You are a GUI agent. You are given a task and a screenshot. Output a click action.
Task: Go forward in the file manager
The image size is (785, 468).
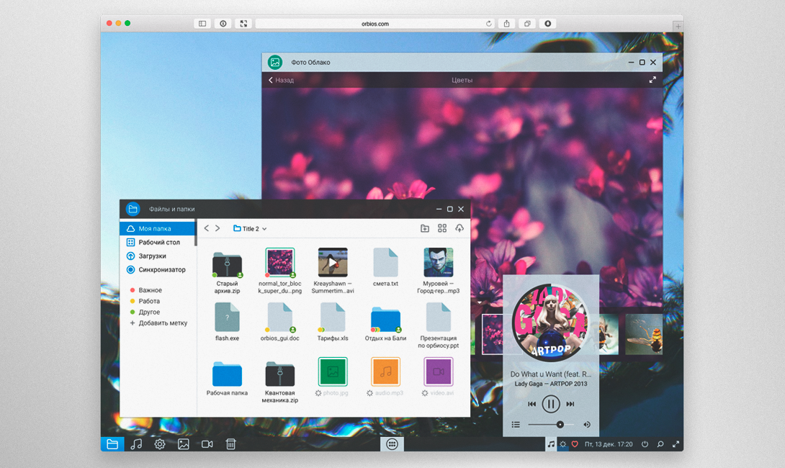(217, 228)
